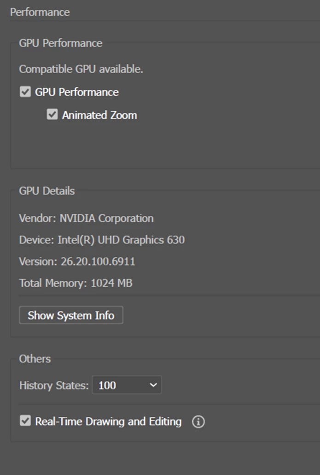Uncheck the Animated Zoom checkbox
The width and height of the screenshot is (320, 475).
(x=52, y=114)
